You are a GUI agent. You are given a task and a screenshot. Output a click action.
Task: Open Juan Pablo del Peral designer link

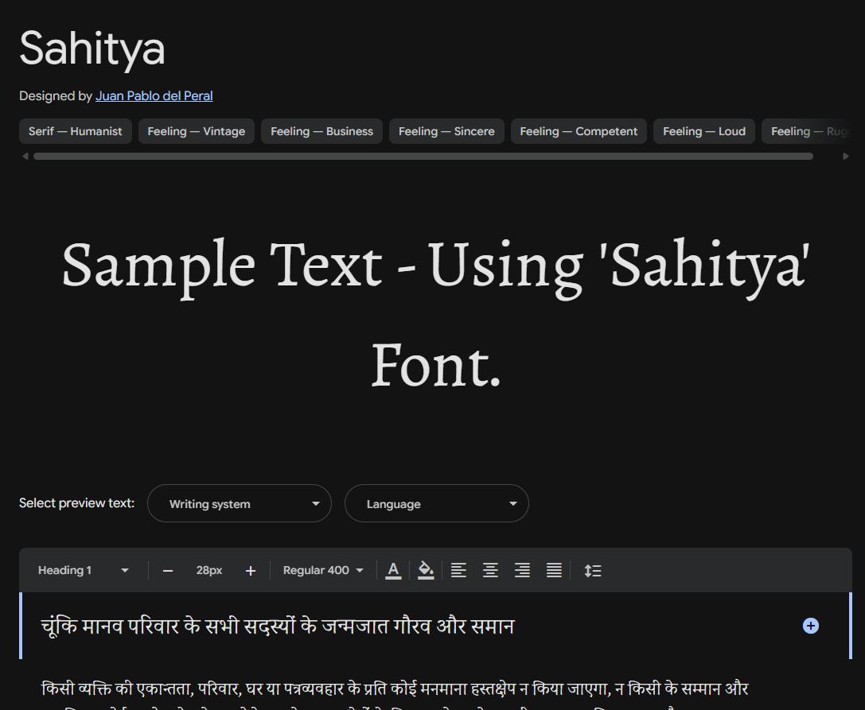[154, 96]
